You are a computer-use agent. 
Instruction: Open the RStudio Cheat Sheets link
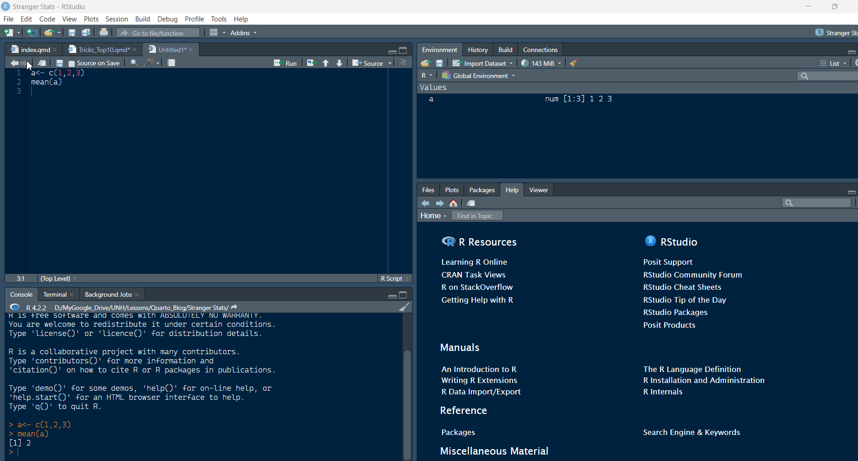(x=682, y=287)
